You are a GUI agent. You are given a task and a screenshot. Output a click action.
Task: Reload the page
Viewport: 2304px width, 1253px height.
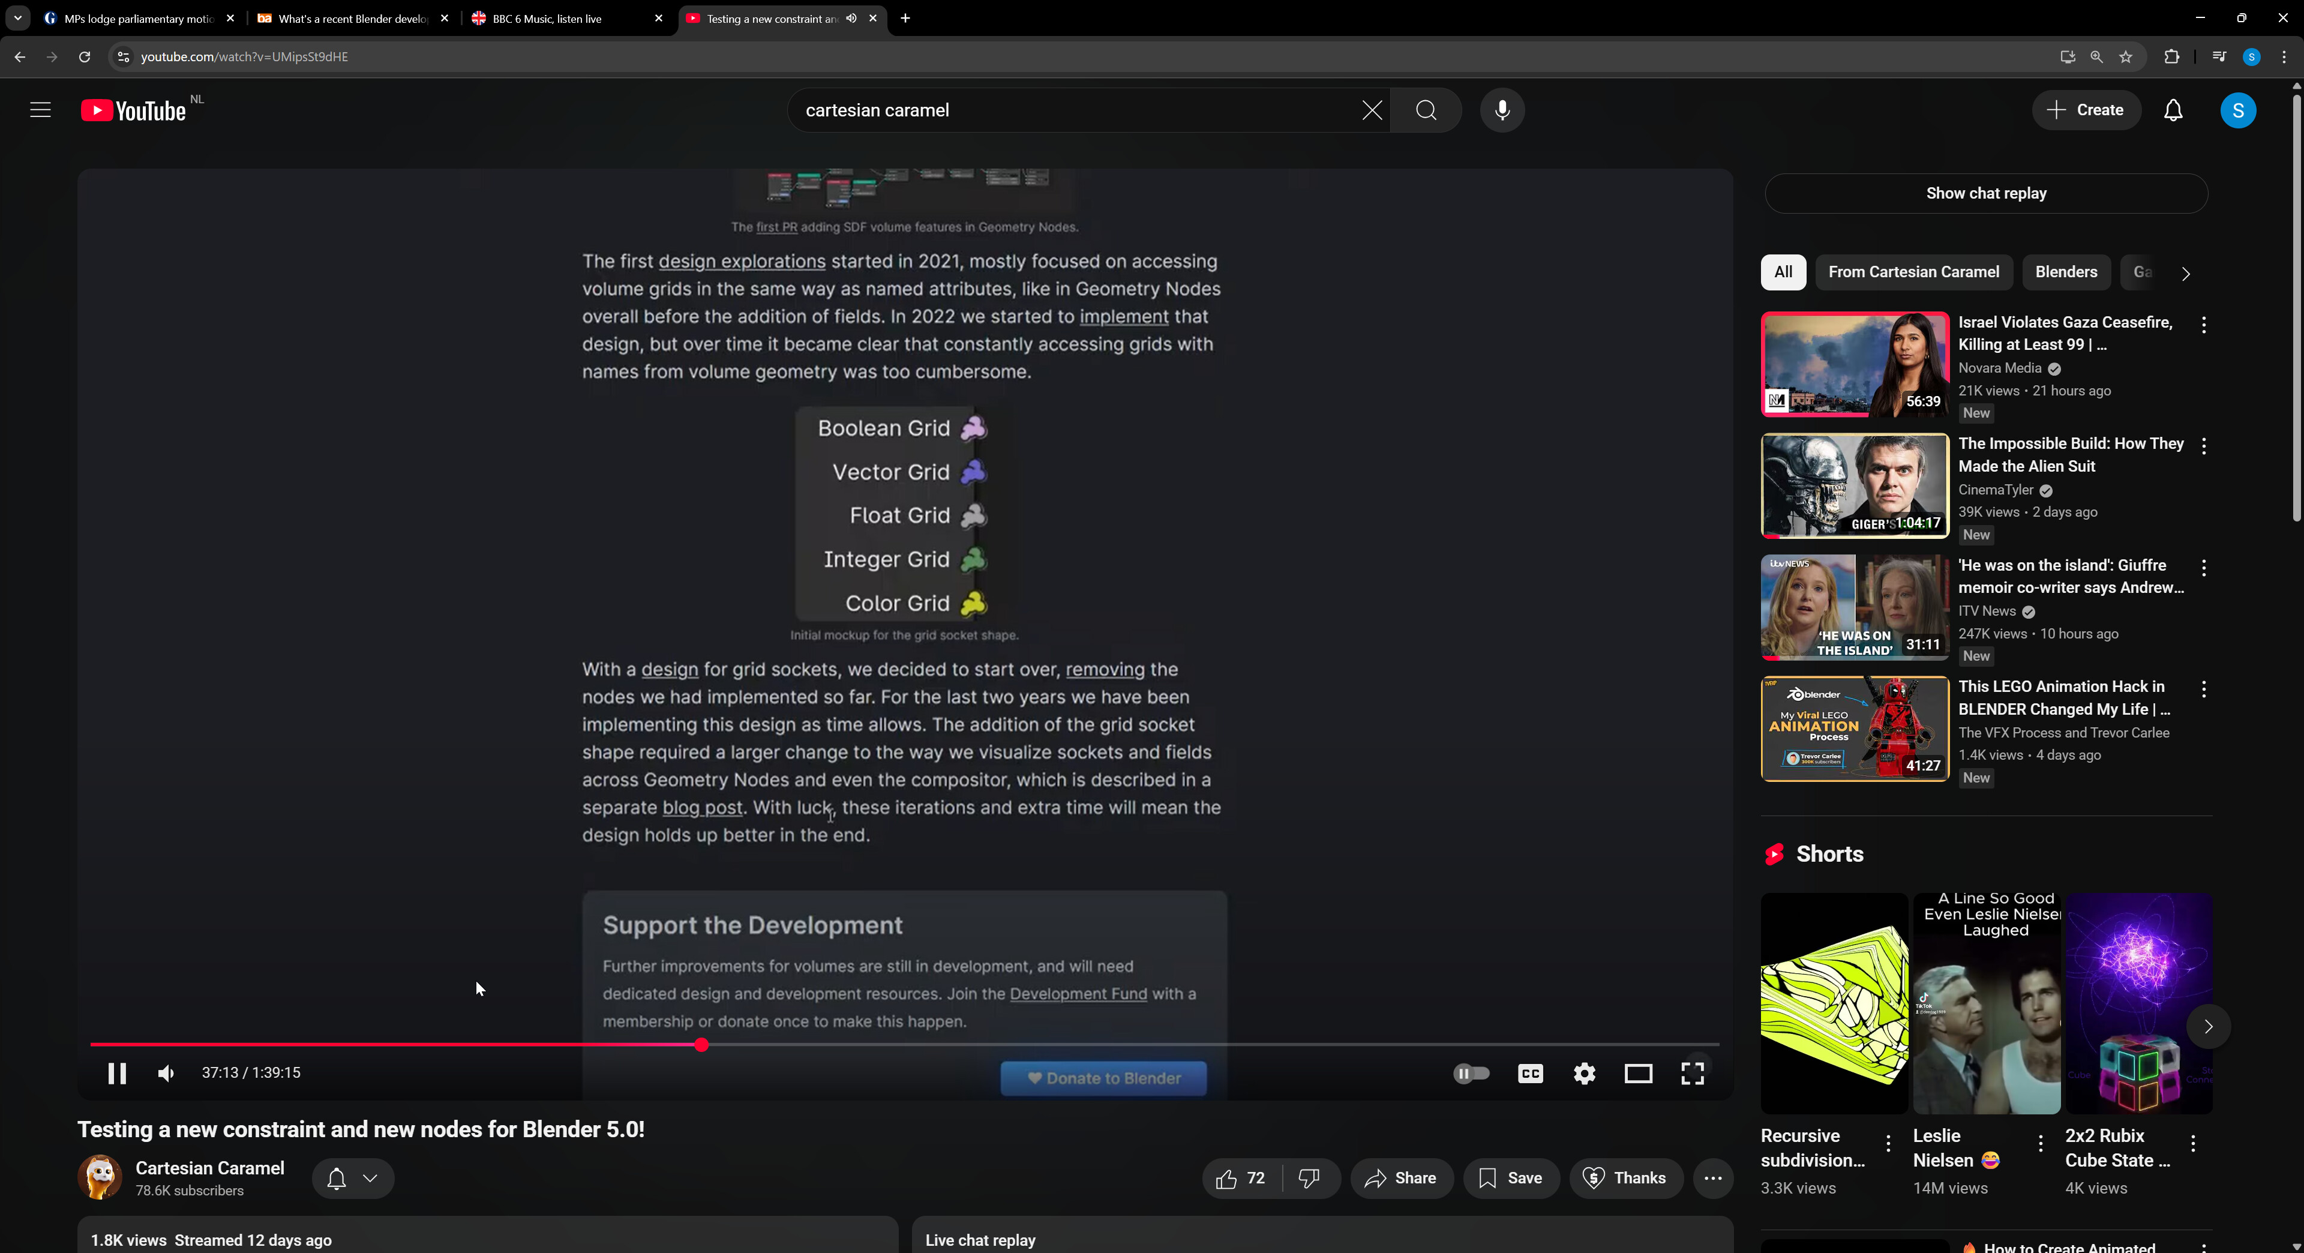coord(84,57)
